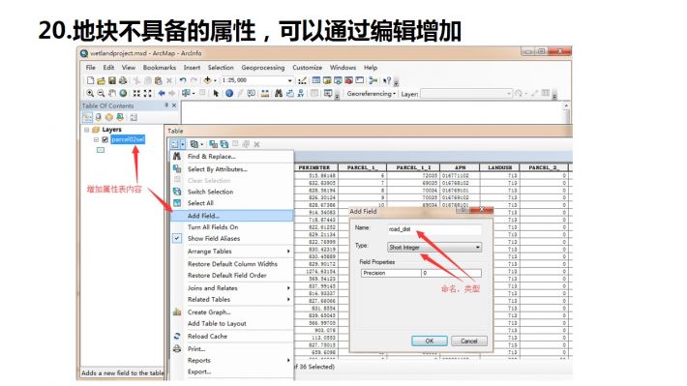Select the Identify tool icon

click(x=229, y=93)
